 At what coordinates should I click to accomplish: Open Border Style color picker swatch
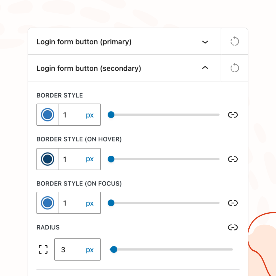pyautogui.click(x=48, y=115)
